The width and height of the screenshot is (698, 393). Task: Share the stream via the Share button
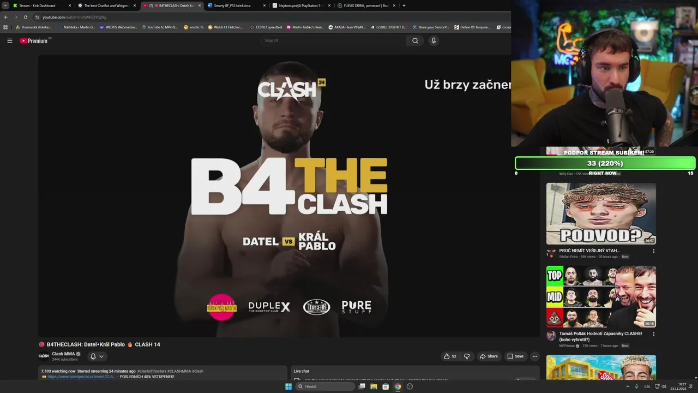(489, 356)
